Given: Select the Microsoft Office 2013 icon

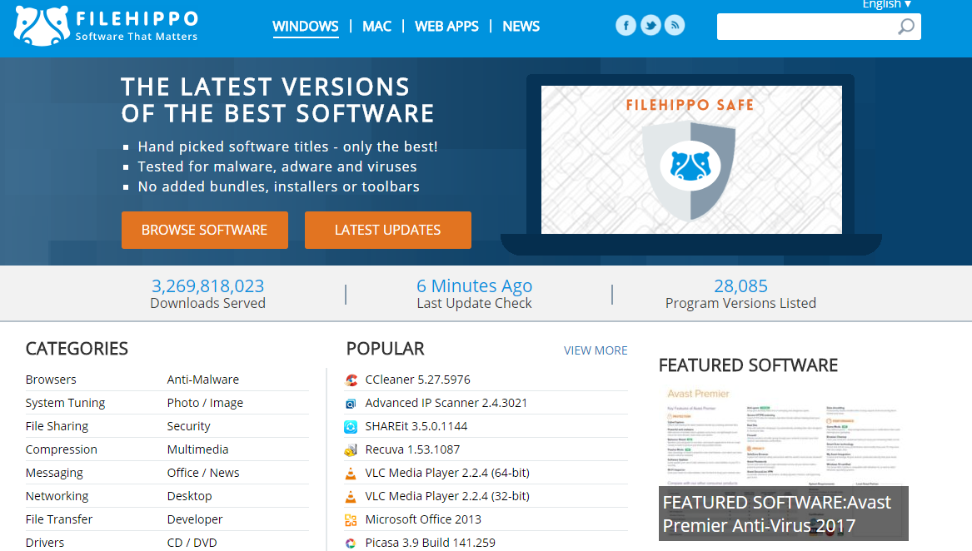Looking at the screenshot, I should point(351,519).
